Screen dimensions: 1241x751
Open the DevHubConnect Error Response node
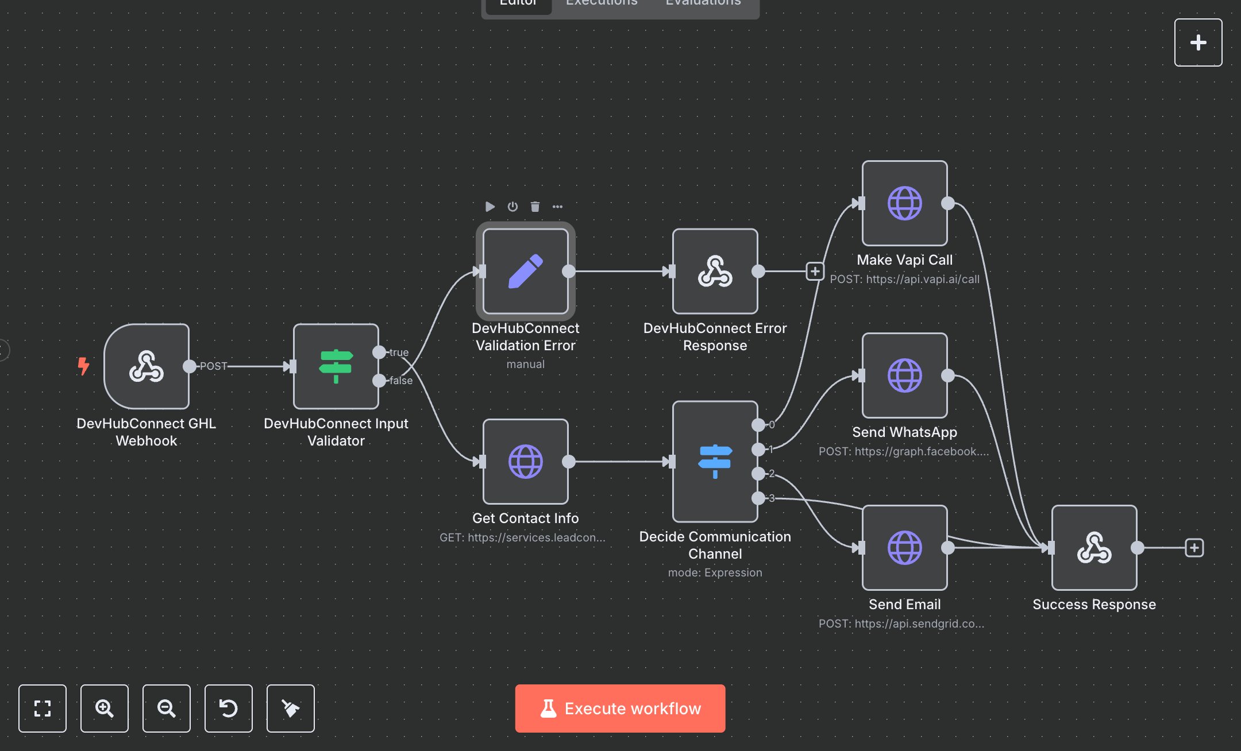(x=715, y=272)
